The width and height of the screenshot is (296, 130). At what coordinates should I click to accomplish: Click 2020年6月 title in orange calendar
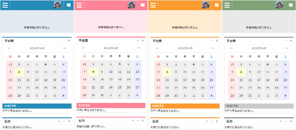185,48
